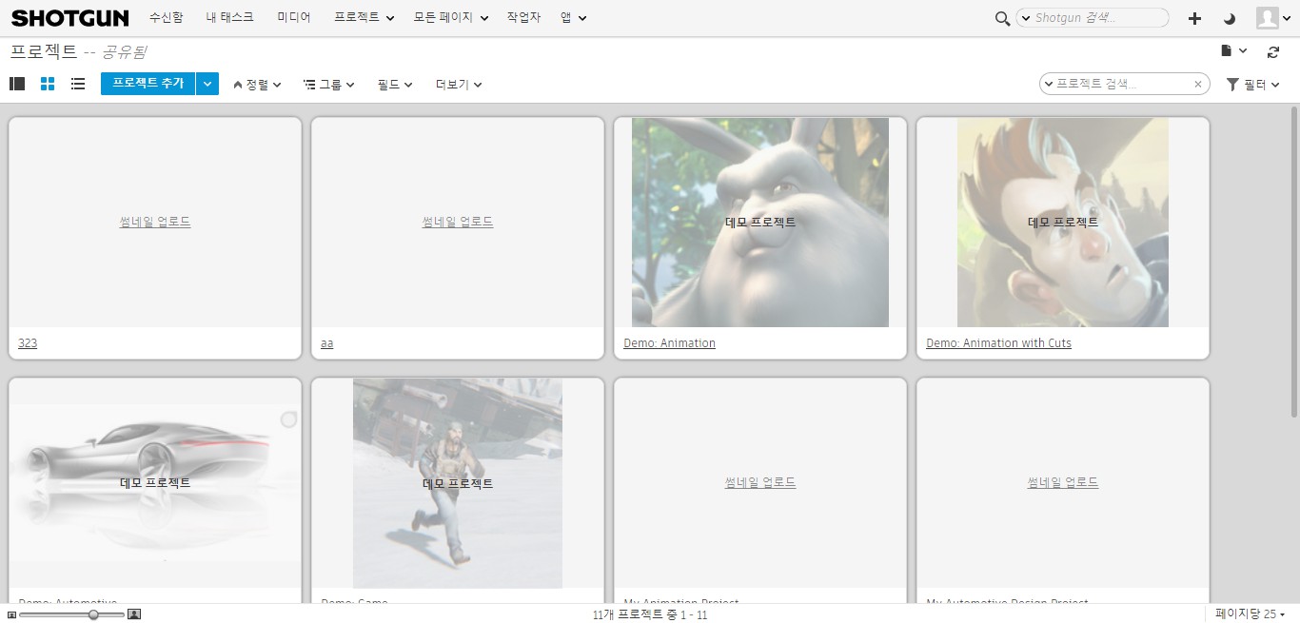1300x623 pixels.
Task: Click the global search magnifier icon
Action: 1002,18
